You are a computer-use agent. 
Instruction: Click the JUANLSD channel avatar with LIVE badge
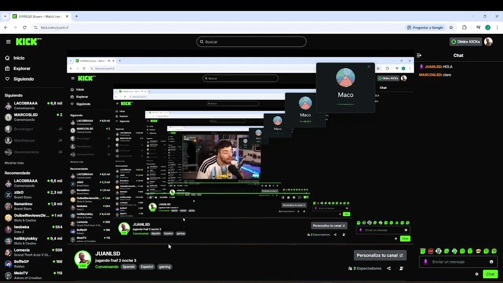83,259
